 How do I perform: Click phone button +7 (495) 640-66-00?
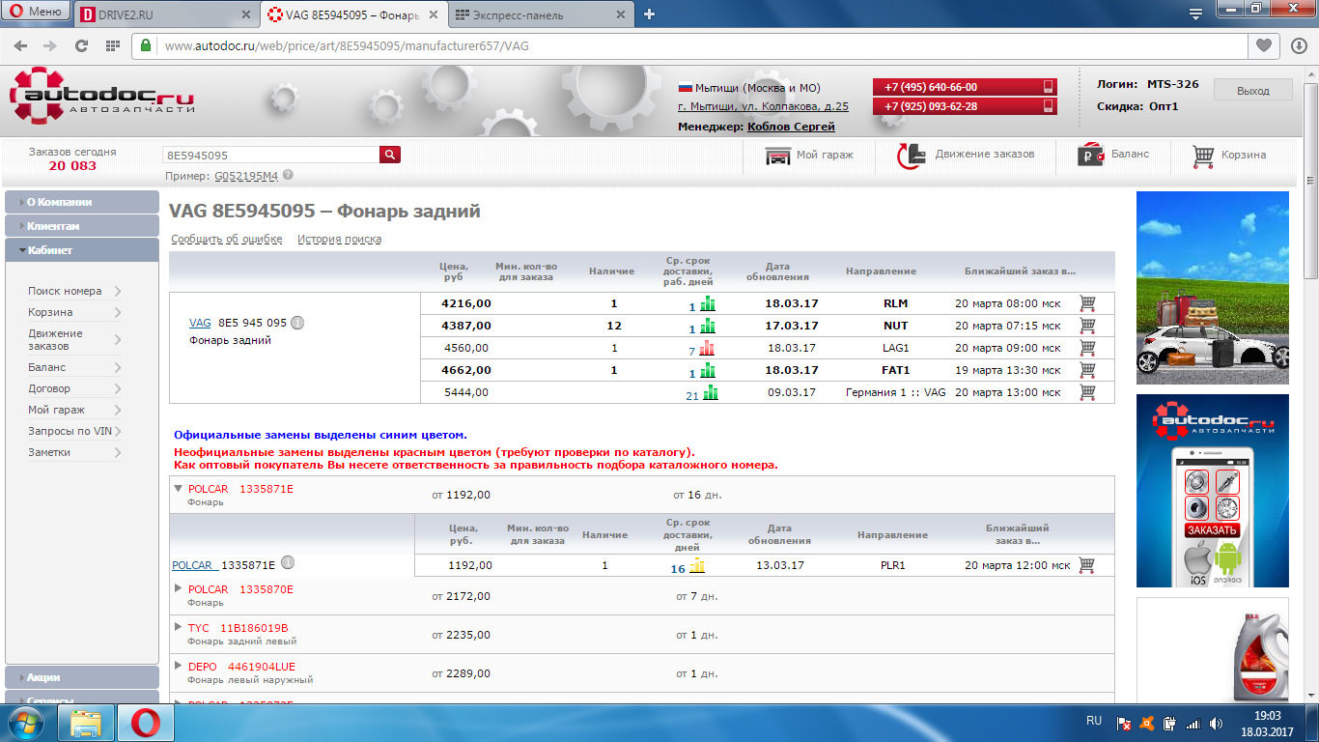coord(965,87)
